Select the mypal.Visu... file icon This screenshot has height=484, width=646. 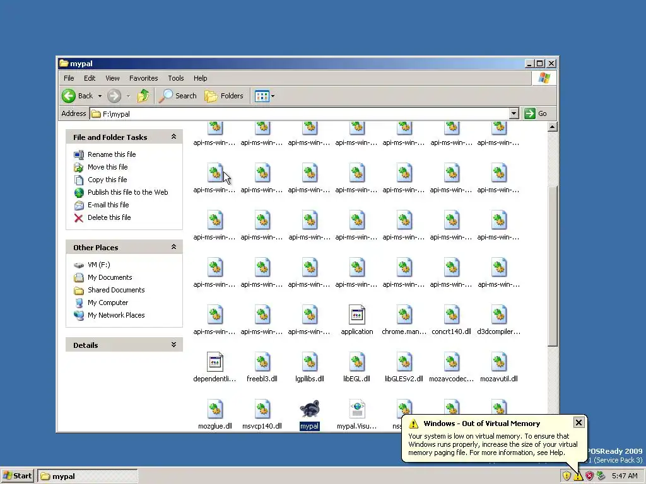click(357, 410)
